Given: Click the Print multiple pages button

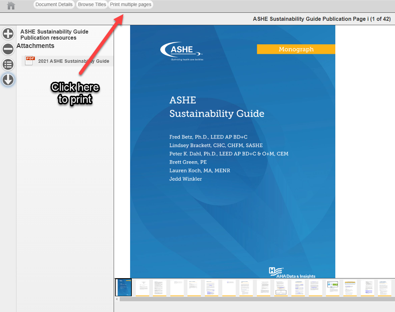Looking at the screenshot, I should click(x=130, y=5).
